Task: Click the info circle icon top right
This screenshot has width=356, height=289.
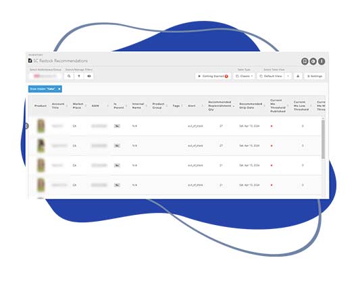Action: pyautogui.click(x=322, y=61)
